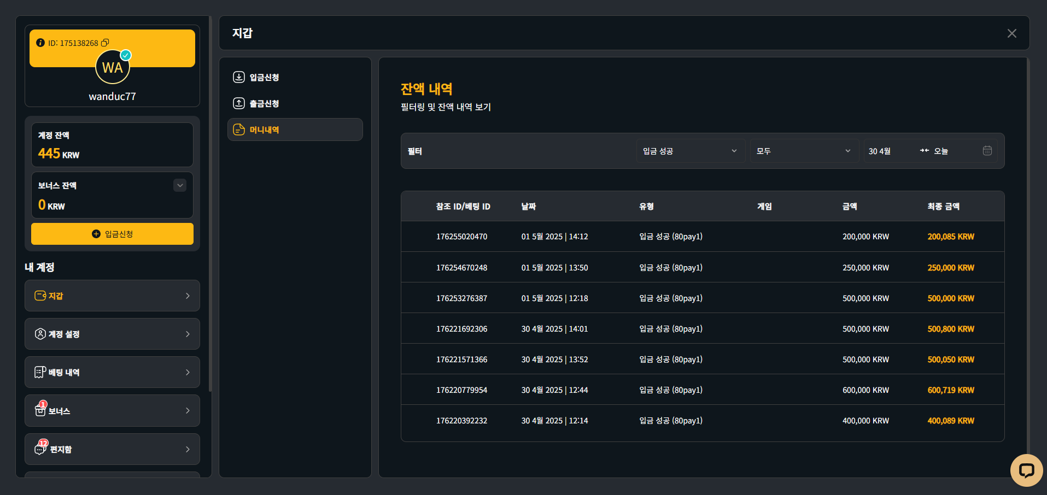The width and height of the screenshot is (1047, 495).
Task: Open the 지갑 wallet sidebar item
Action: point(112,296)
